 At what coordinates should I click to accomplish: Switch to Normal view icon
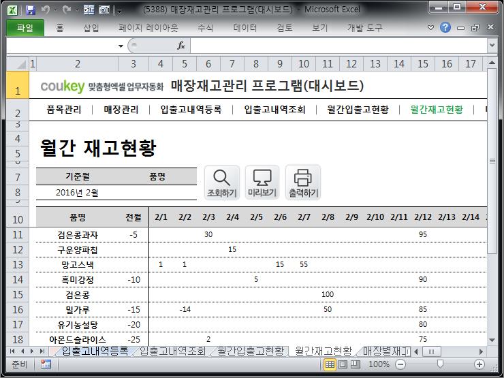coord(330,364)
